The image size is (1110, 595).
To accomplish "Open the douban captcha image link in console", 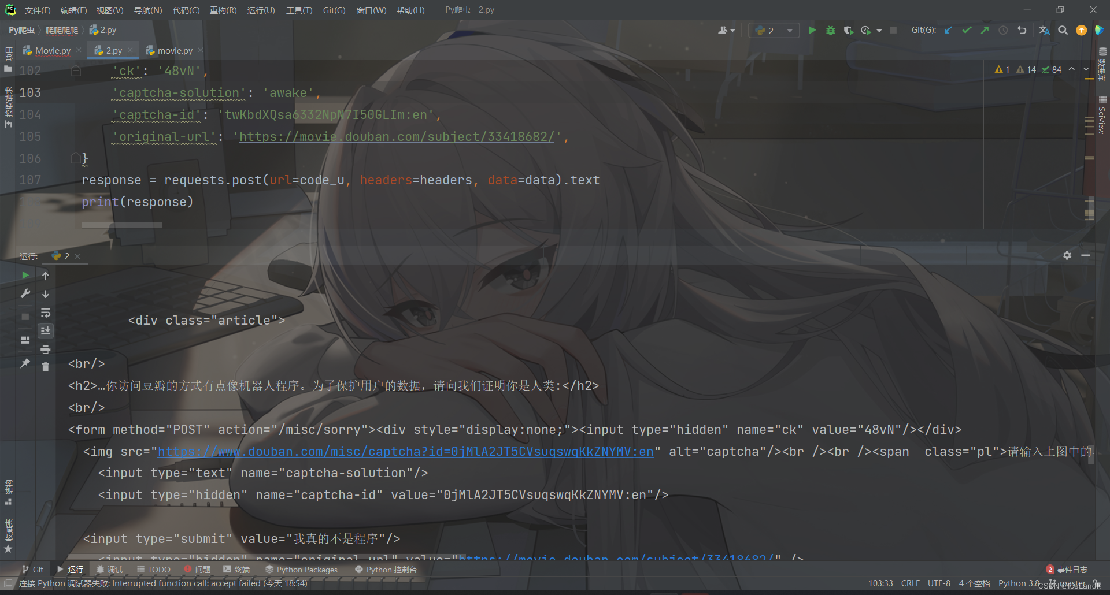I will [405, 451].
